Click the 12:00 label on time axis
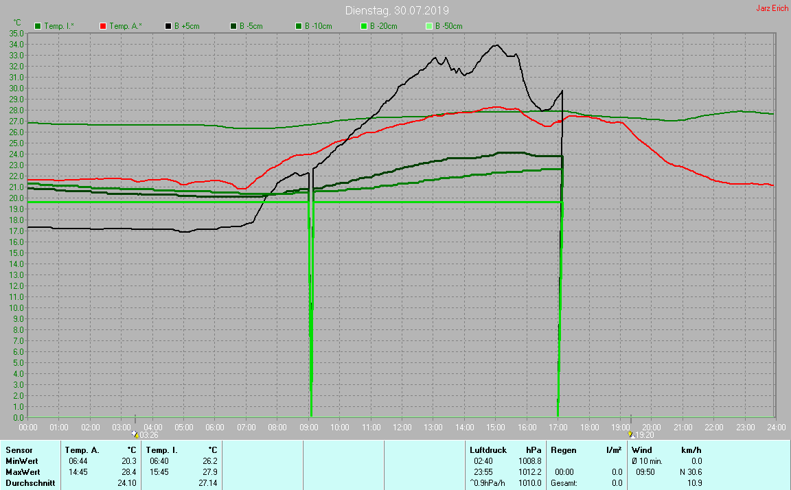Viewport: 791px width, 490px height. point(402,427)
